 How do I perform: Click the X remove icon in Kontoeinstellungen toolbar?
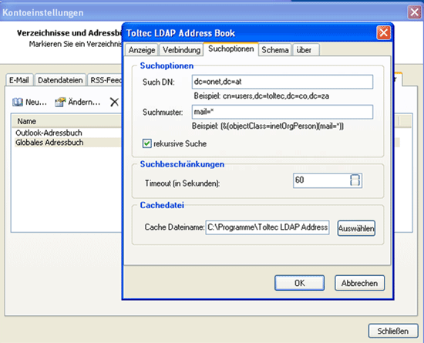(114, 103)
